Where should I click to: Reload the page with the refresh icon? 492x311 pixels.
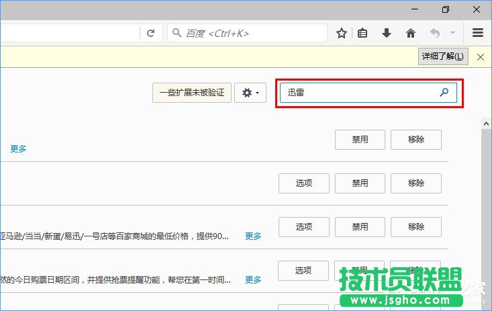(151, 33)
